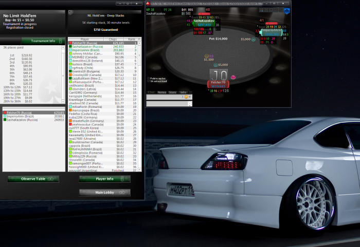
Task: Click red tag beside Felsher70 in table players panel
Action: point(5,113)
